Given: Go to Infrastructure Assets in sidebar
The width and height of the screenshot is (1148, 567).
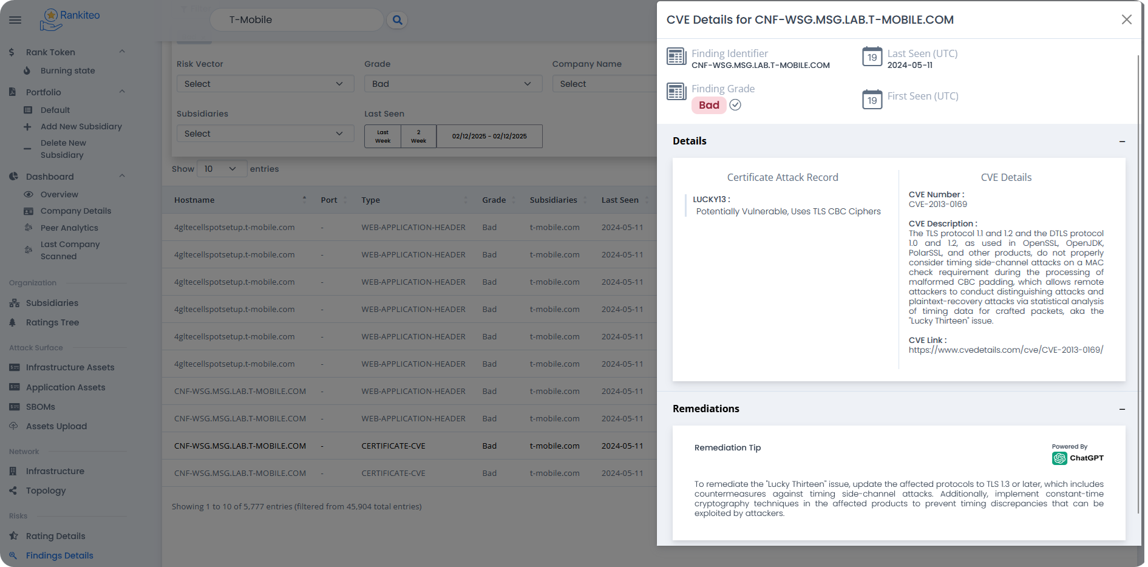Looking at the screenshot, I should pos(70,367).
